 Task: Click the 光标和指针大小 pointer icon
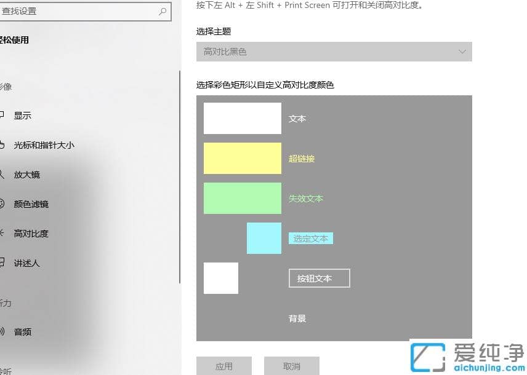[x=2, y=145]
